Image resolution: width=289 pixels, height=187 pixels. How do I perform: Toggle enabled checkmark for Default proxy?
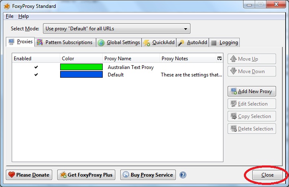(36, 75)
